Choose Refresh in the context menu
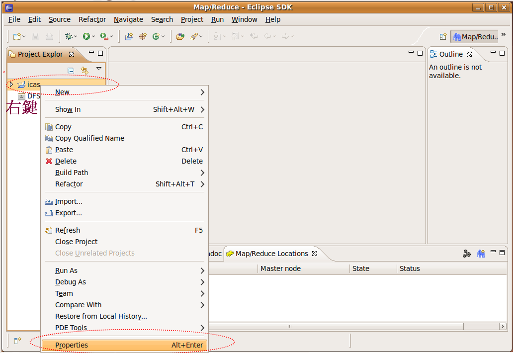Image resolution: width=513 pixels, height=353 pixels. click(x=67, y=230)
